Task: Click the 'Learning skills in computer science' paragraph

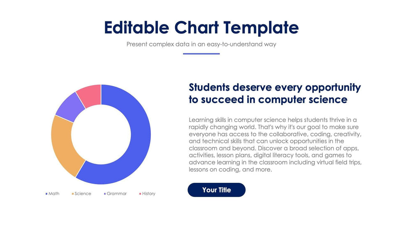Action: click(x=275, y=145)
